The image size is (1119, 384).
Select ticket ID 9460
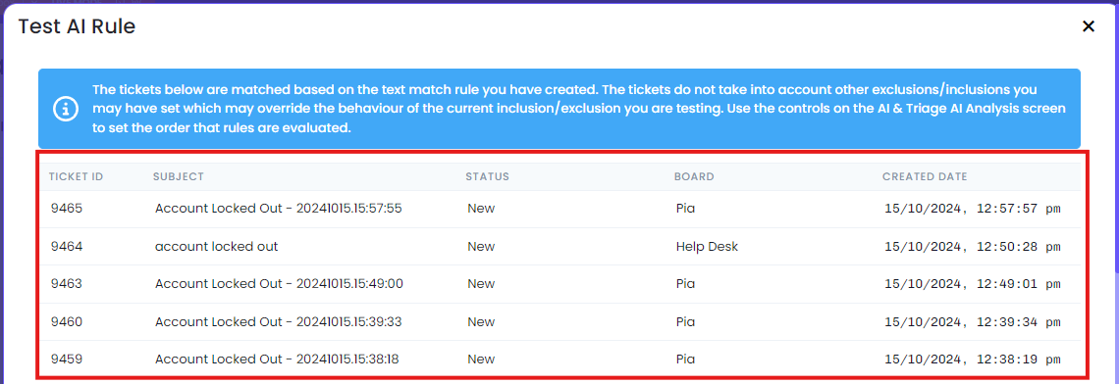tap(67, 322)
